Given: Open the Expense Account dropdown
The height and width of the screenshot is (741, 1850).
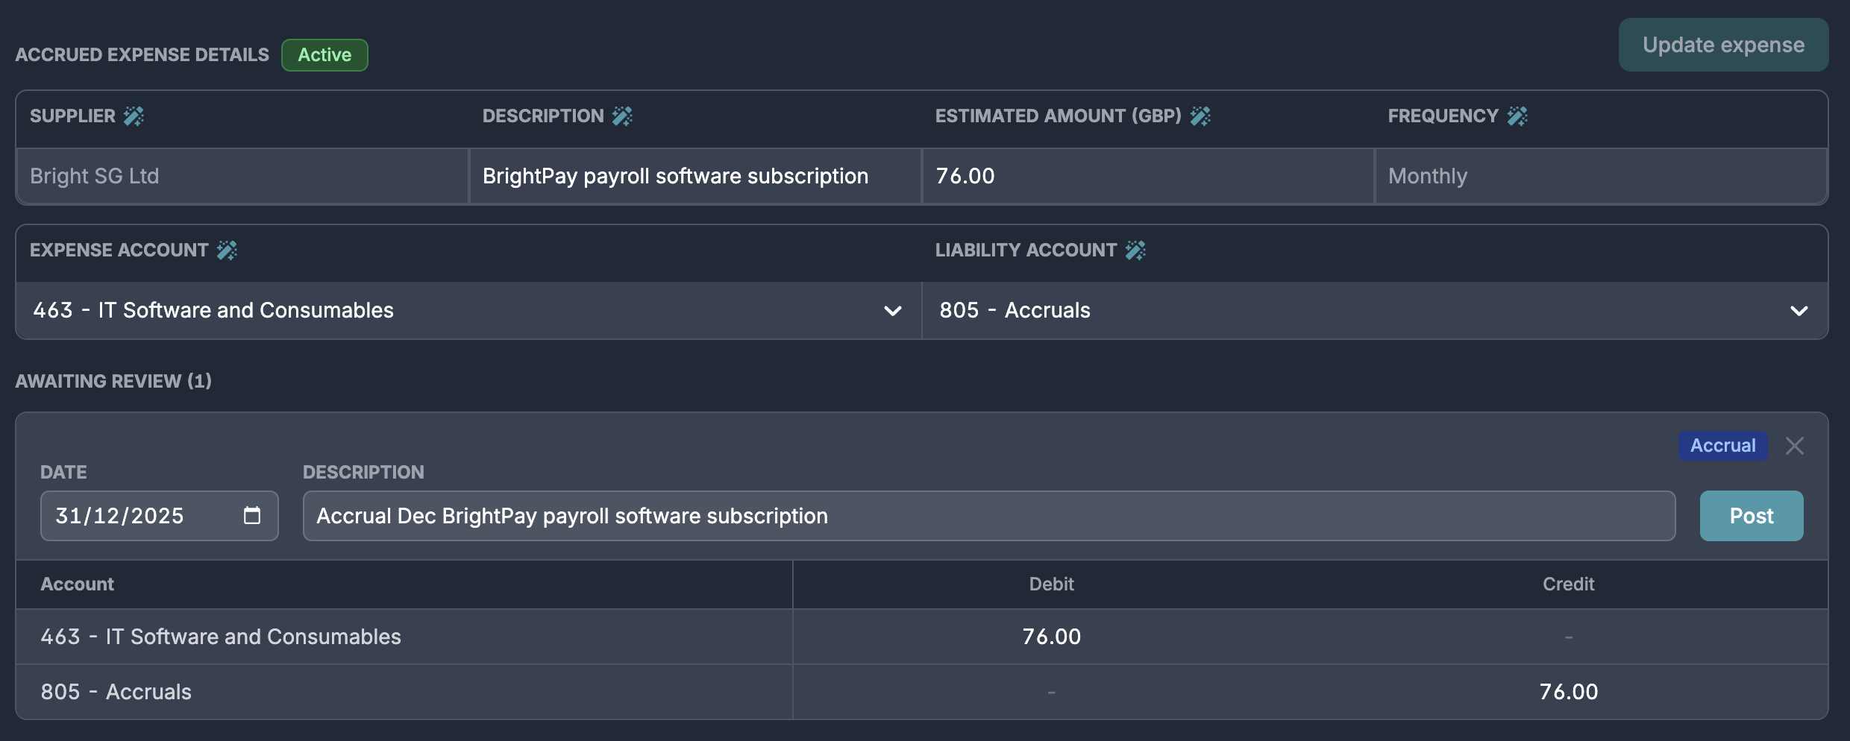Looking at the screenshot, I should (468, 310).
